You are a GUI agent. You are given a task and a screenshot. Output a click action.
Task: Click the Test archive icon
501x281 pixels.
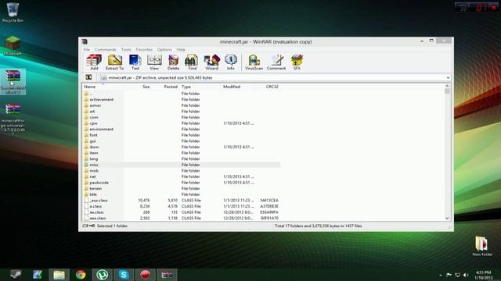coord(135,62)
